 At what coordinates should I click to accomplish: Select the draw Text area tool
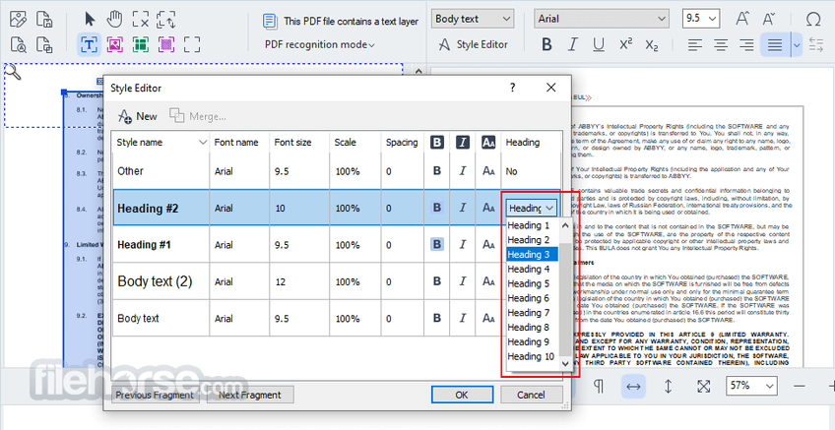[89, 44]
